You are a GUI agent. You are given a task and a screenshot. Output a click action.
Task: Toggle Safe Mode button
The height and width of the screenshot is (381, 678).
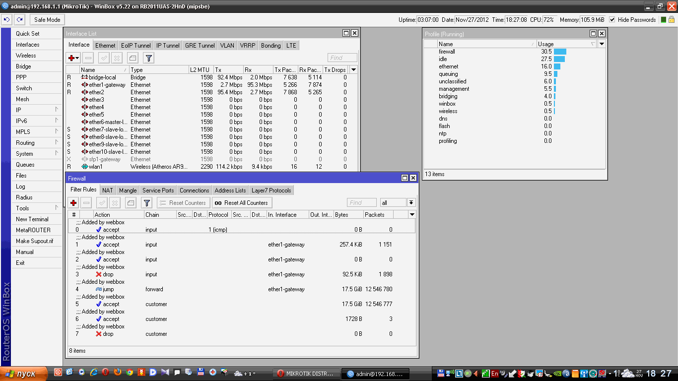pos(47,20)
